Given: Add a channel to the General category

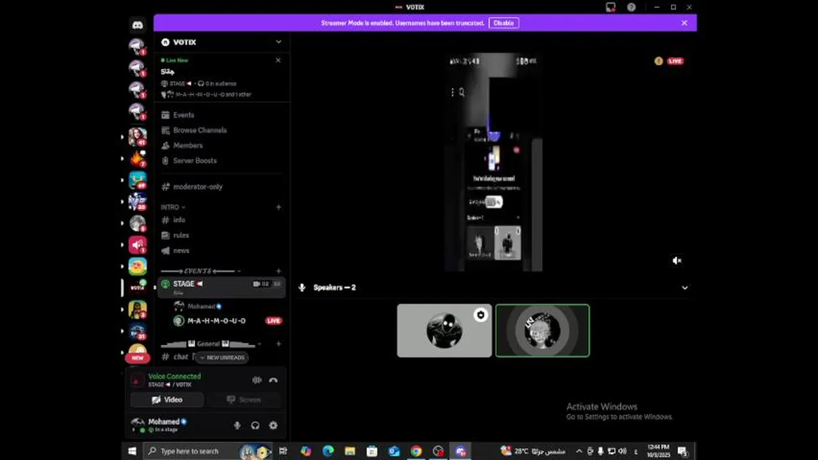Looking at the screenshot, I should point(278,344).
